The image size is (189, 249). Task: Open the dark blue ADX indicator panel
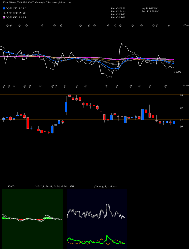click(x=97, y=219)
